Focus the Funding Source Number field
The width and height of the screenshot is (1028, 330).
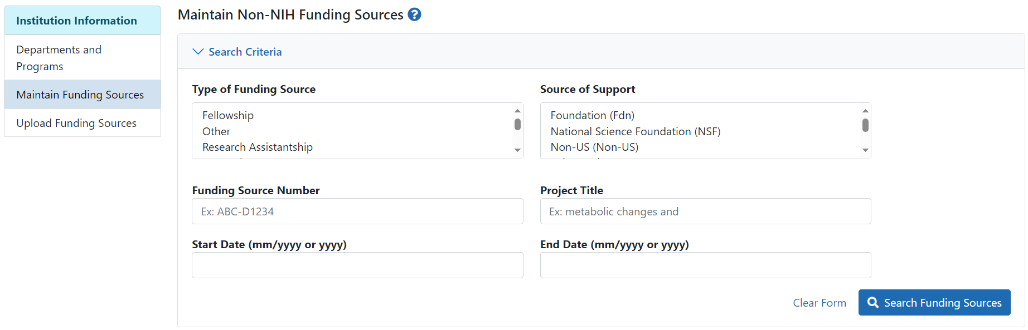(x=357, y=211)
